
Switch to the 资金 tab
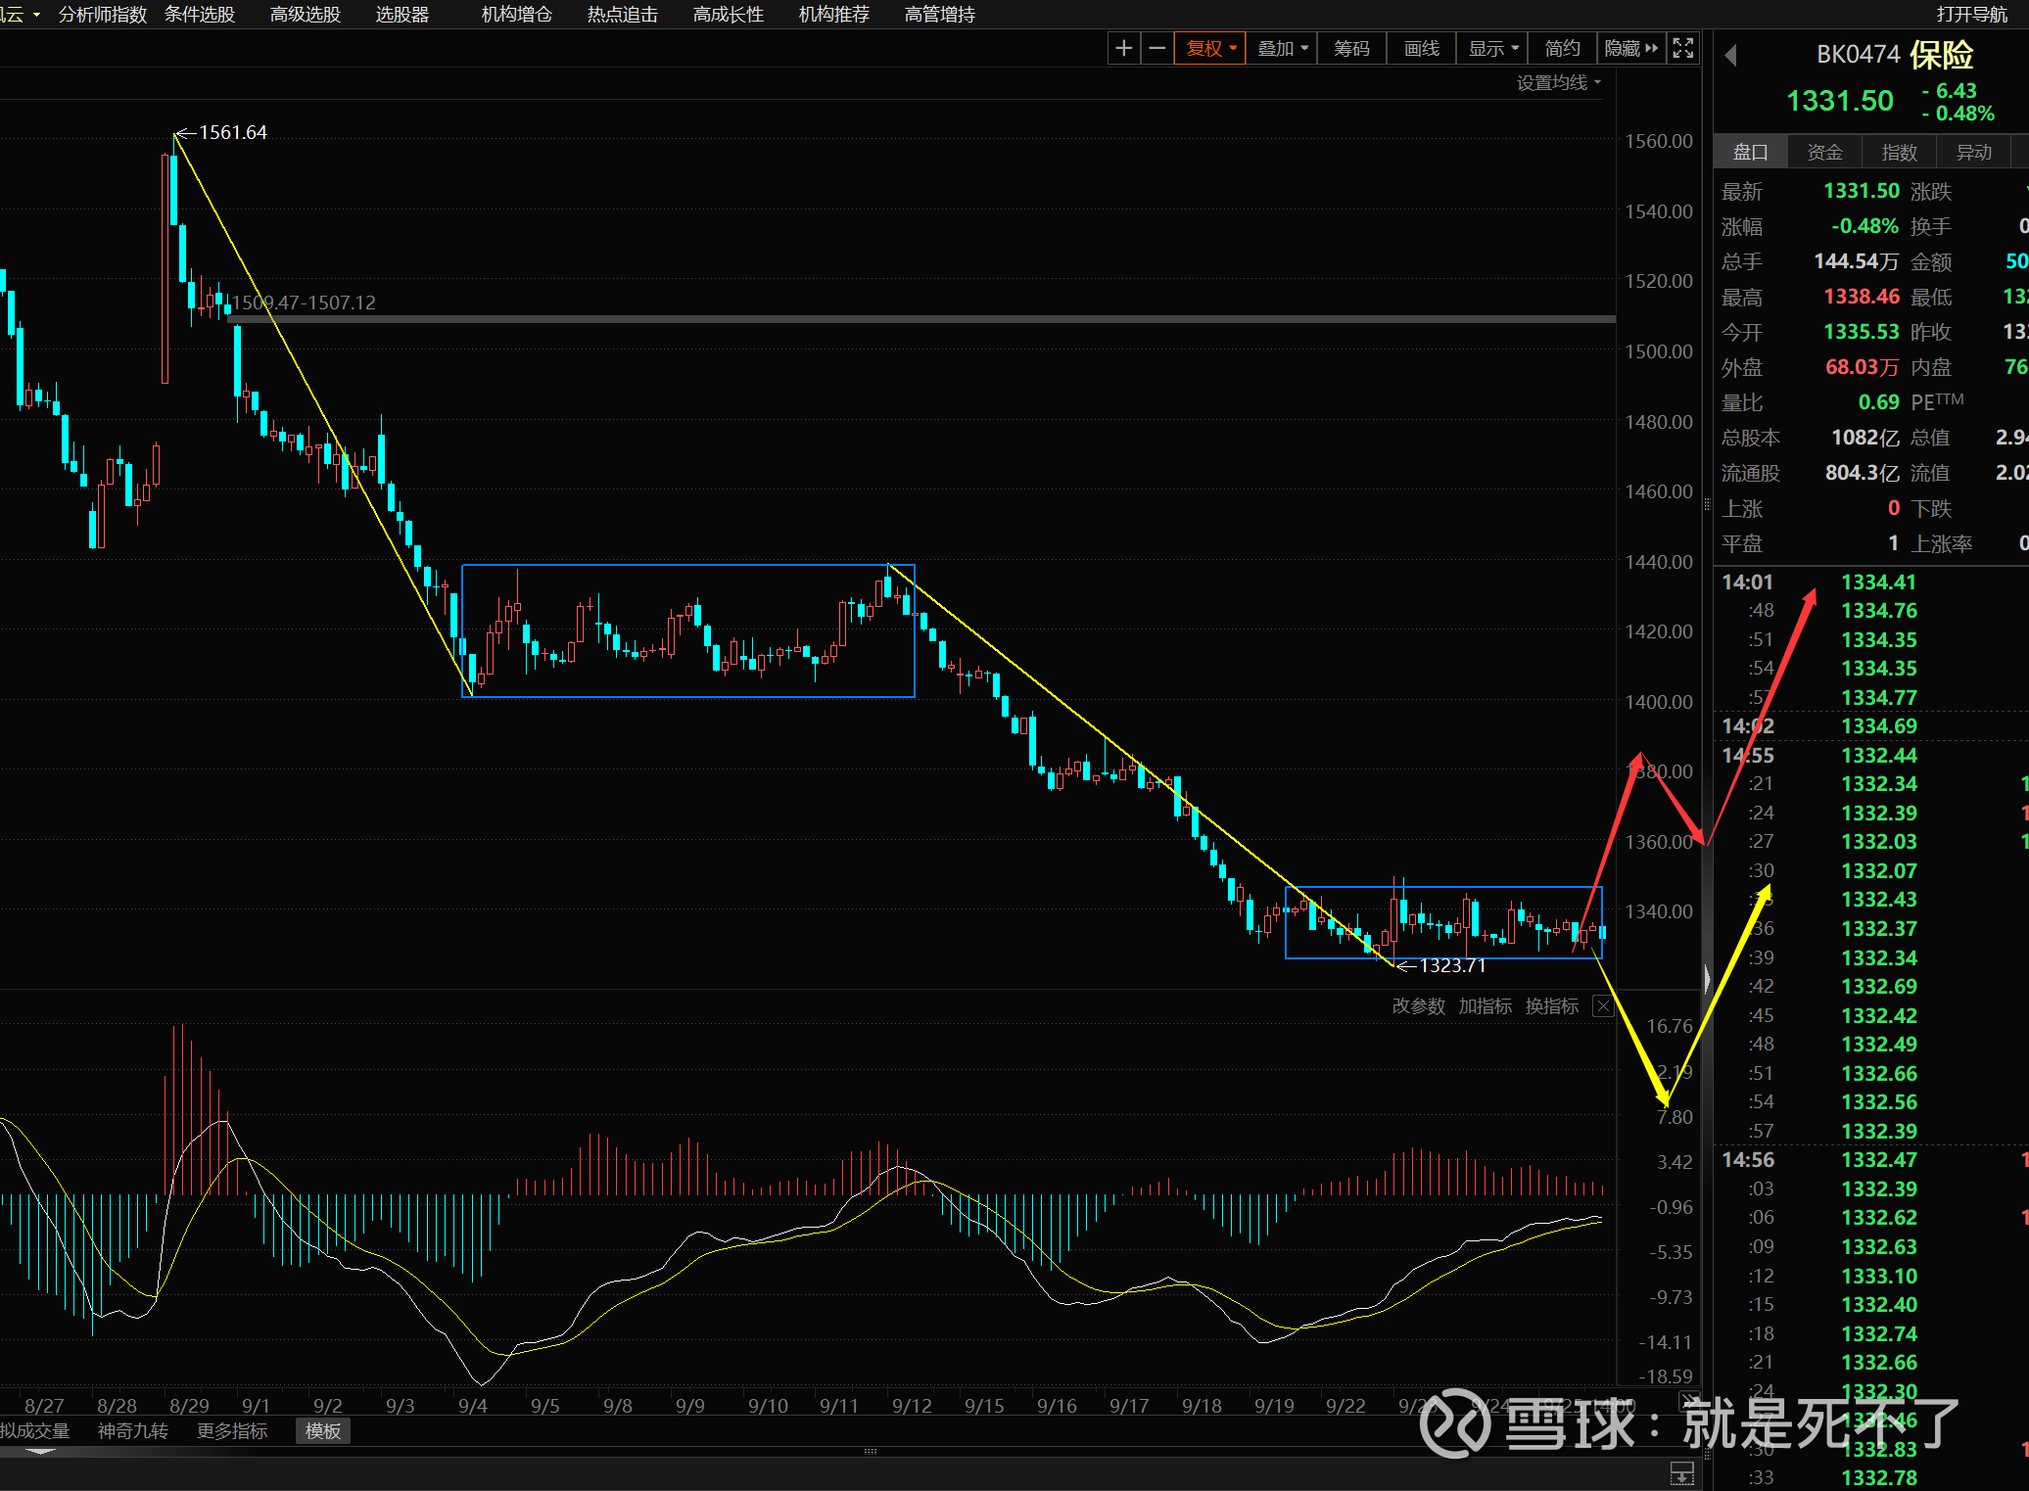1824,153
